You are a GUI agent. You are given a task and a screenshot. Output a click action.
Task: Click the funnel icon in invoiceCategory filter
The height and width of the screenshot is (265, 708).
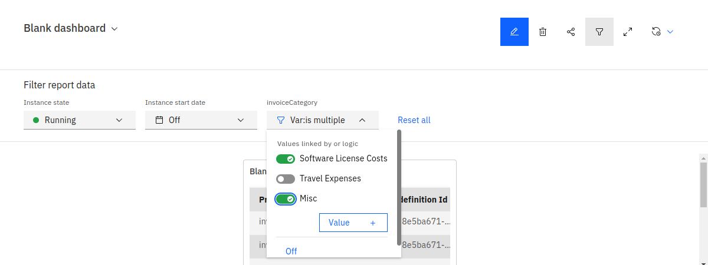pyautogui.click(x=281, y=120)
